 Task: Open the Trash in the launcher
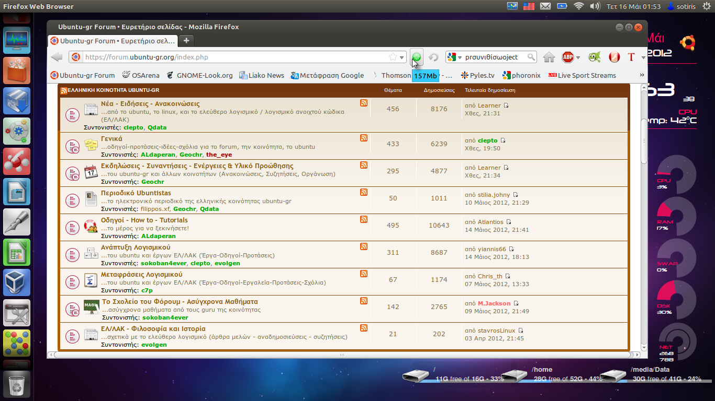pyautogui.click(x=17, y=385)
